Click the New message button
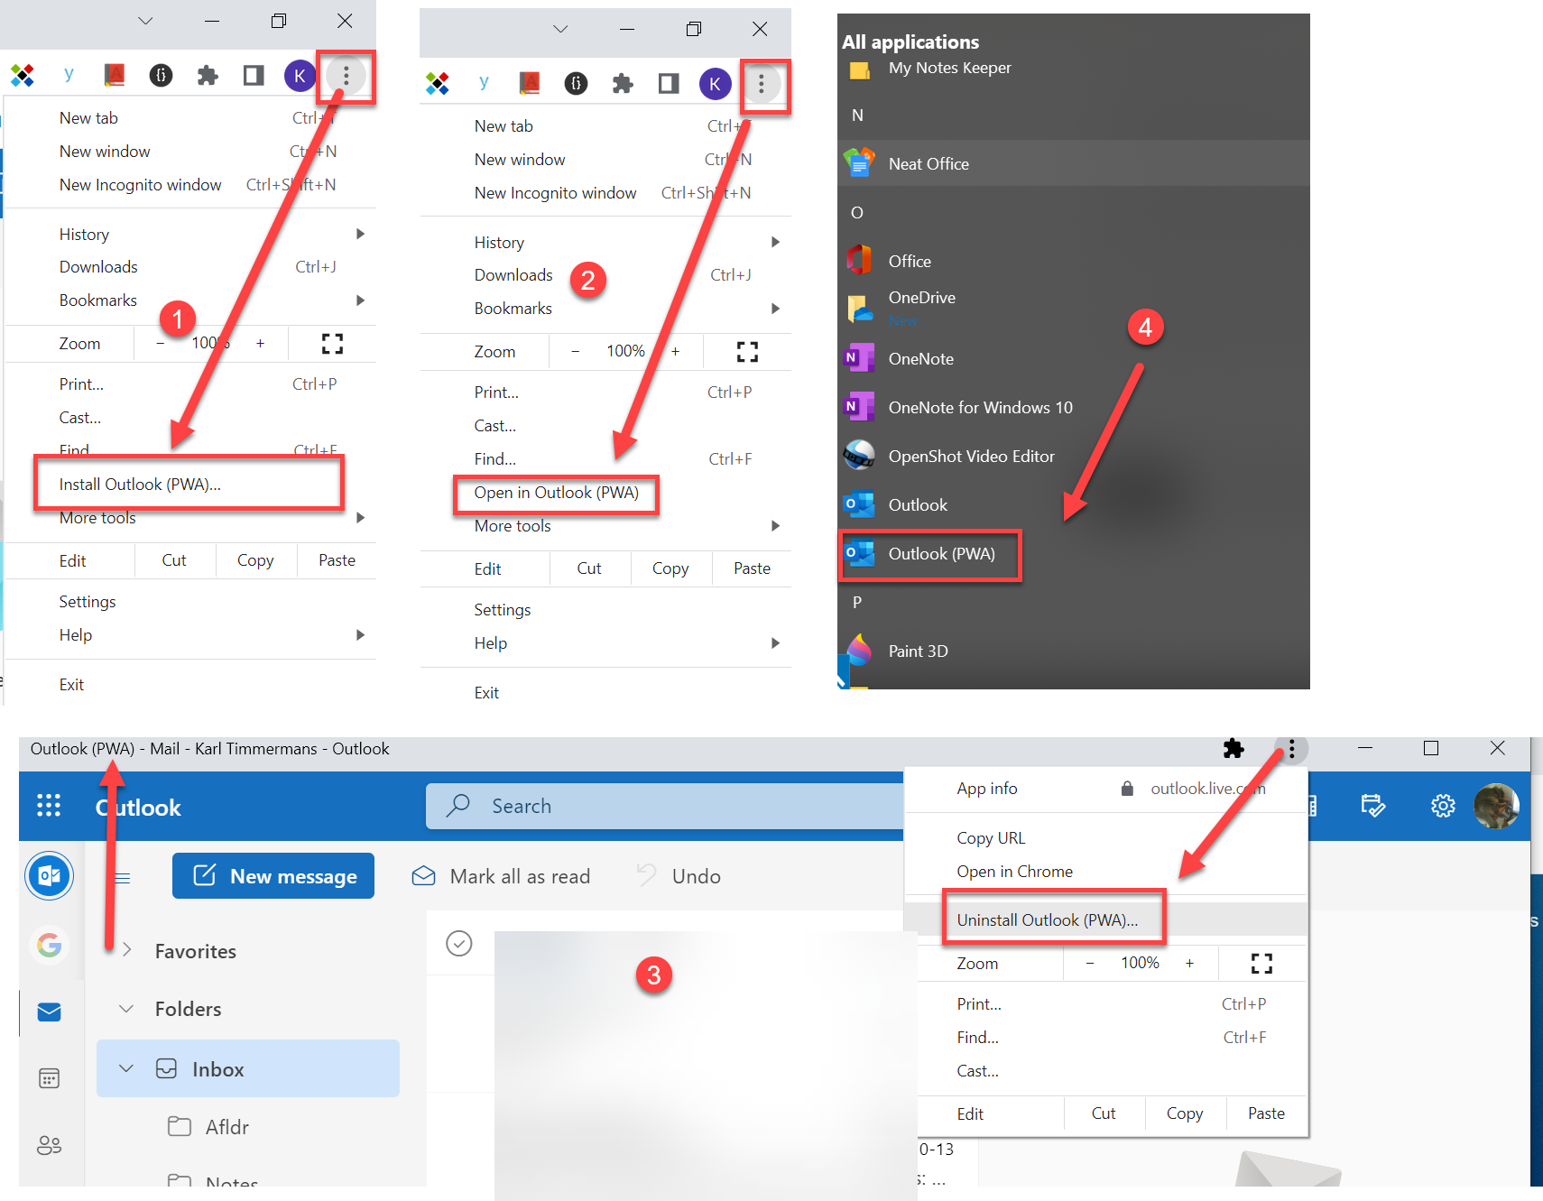The height and width of the screenshot is (1201, 1543). pos(273,875)
